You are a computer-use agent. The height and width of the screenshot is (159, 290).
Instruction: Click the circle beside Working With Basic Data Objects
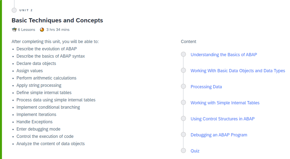(x=183, y=70)
